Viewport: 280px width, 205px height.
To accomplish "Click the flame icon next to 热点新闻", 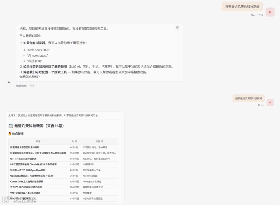I will click(x=10, y=134).
